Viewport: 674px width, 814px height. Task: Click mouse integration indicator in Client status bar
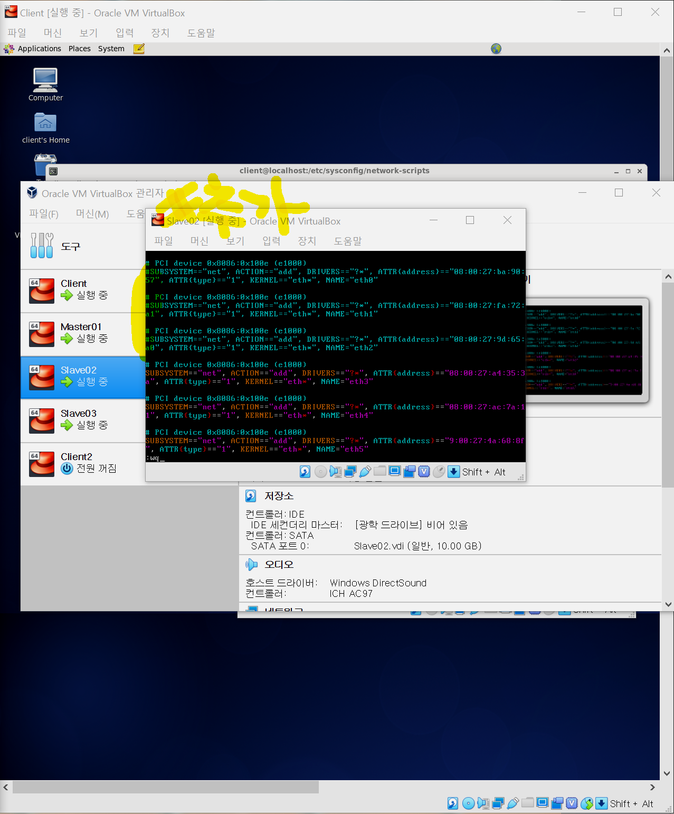tap(586, 803)
